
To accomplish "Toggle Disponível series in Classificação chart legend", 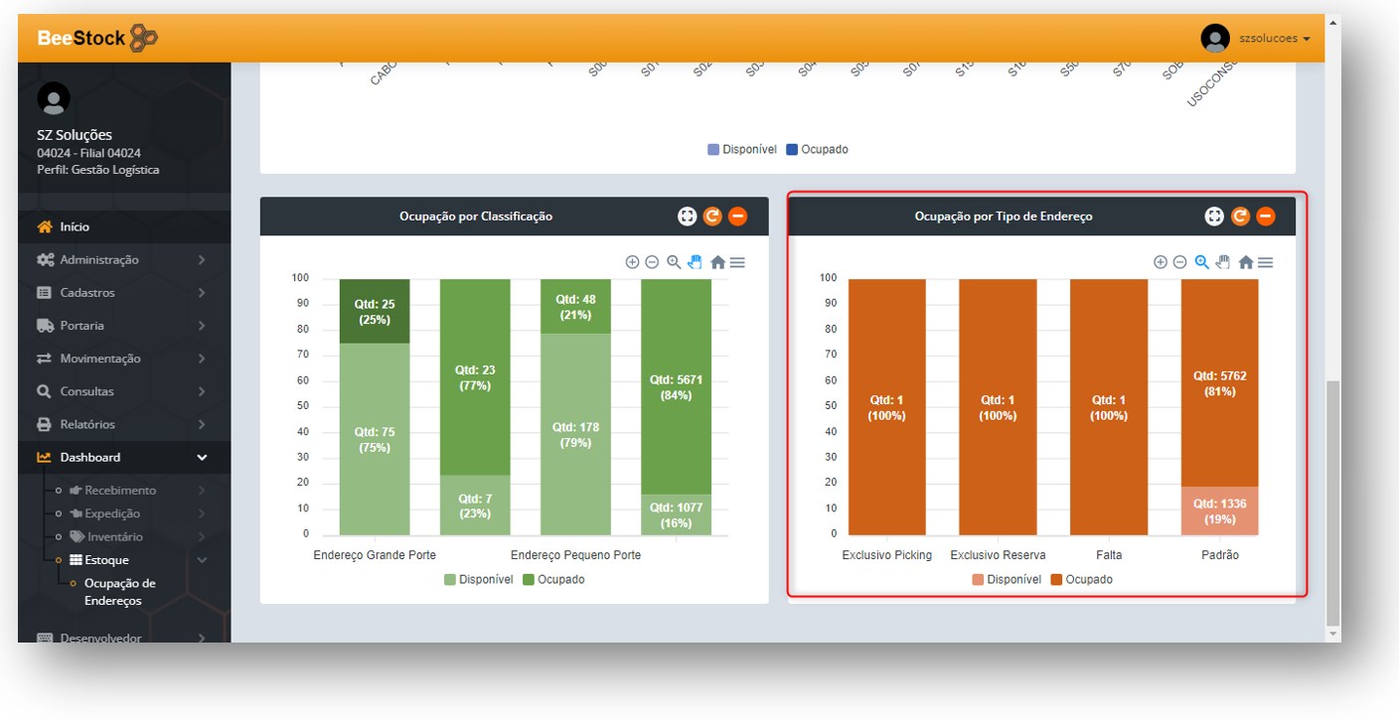I will click(478, 579).
